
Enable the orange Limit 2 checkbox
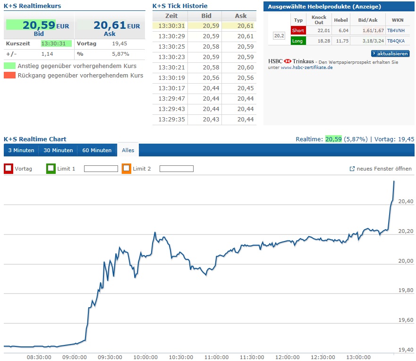[127, 169]
